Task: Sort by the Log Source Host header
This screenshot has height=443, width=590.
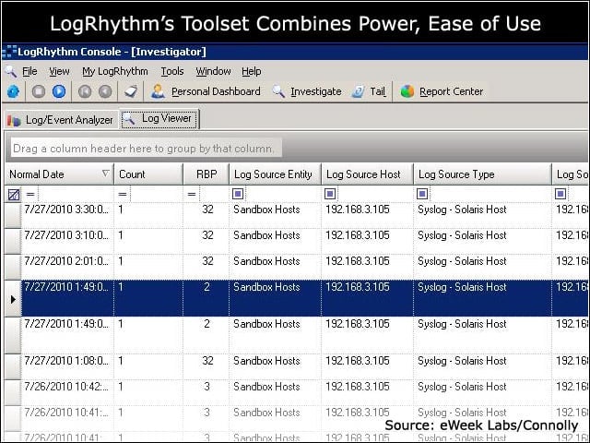Action: click(x=367, y=174)
